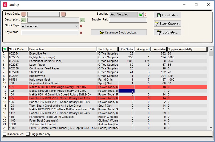The height and width of the screenshot is (142, 215).
Task: Focus the Description input field
Action: coord(53,20)
